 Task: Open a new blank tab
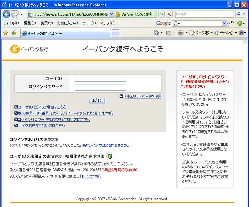(116, 34)
